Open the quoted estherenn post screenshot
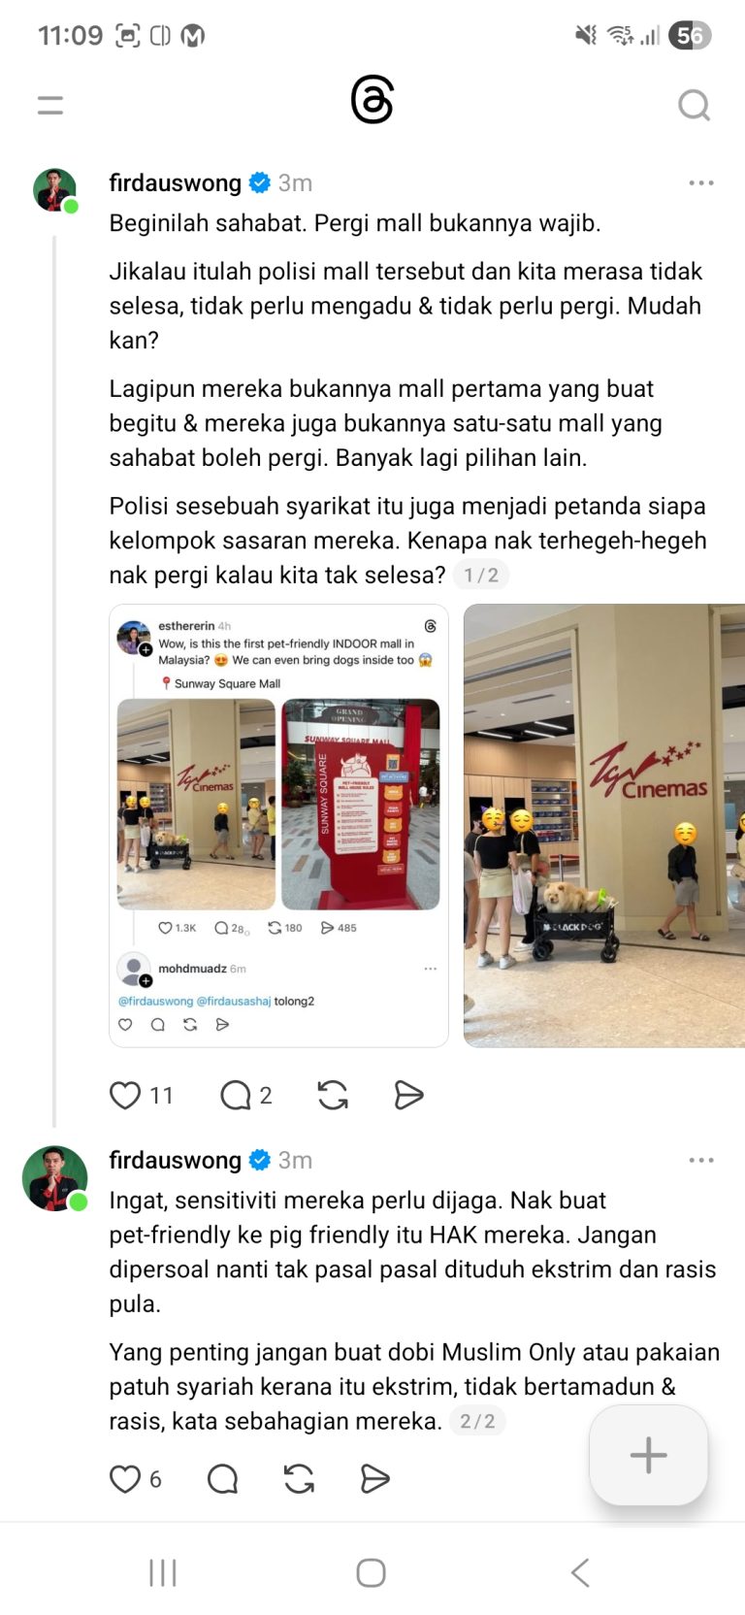745x1615 pixels. (278, 825)
